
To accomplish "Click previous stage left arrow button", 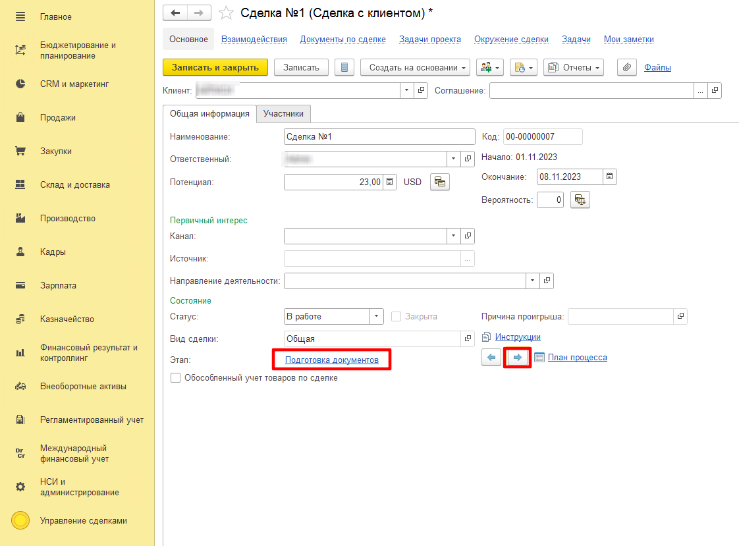I will click(491, 358).
